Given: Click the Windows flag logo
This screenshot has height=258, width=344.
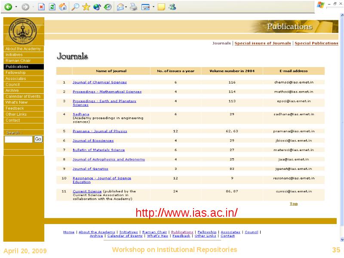Looking at the screenshot, I should pyautogui.click(x=320, y=5).
